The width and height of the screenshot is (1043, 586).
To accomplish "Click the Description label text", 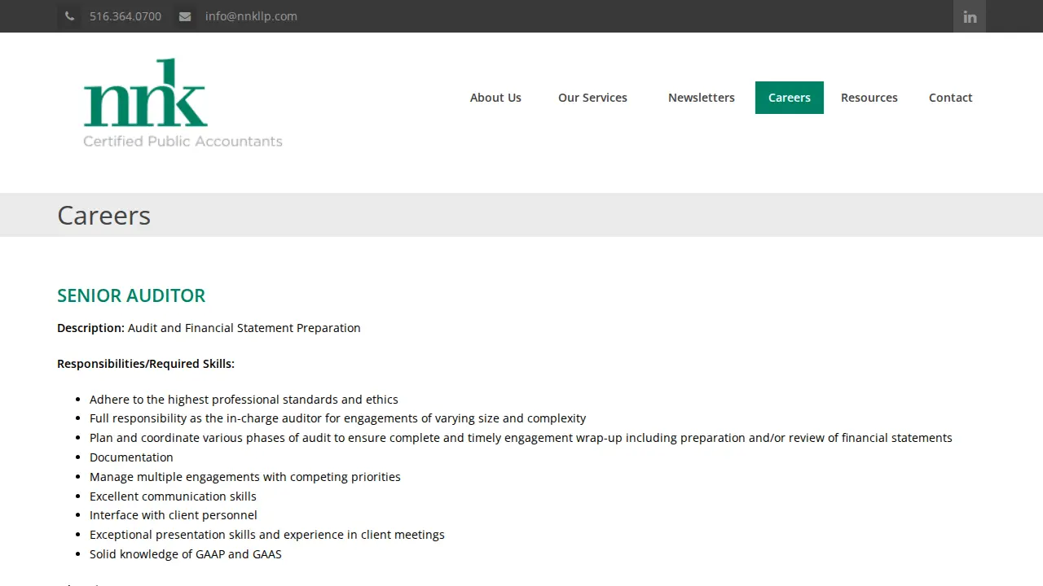I will 90,328.
